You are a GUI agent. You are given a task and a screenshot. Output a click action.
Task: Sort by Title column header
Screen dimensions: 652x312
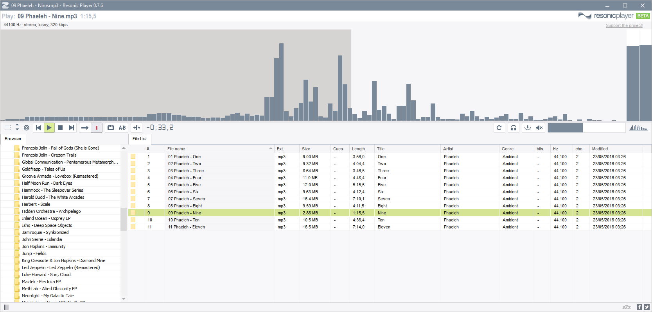click(x=407, y=149)
